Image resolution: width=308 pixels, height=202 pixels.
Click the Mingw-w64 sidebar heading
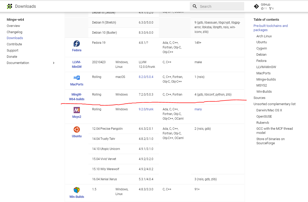pyautogui.click(x=15, y=20)
